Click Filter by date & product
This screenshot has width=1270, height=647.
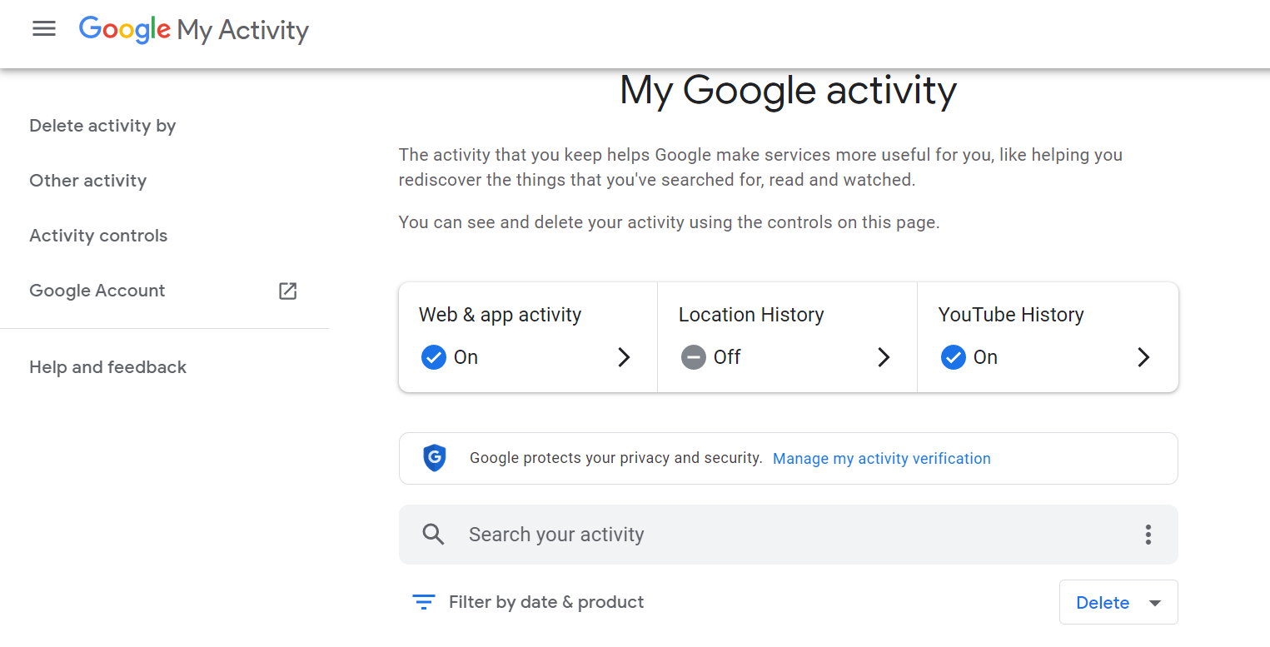546,602
